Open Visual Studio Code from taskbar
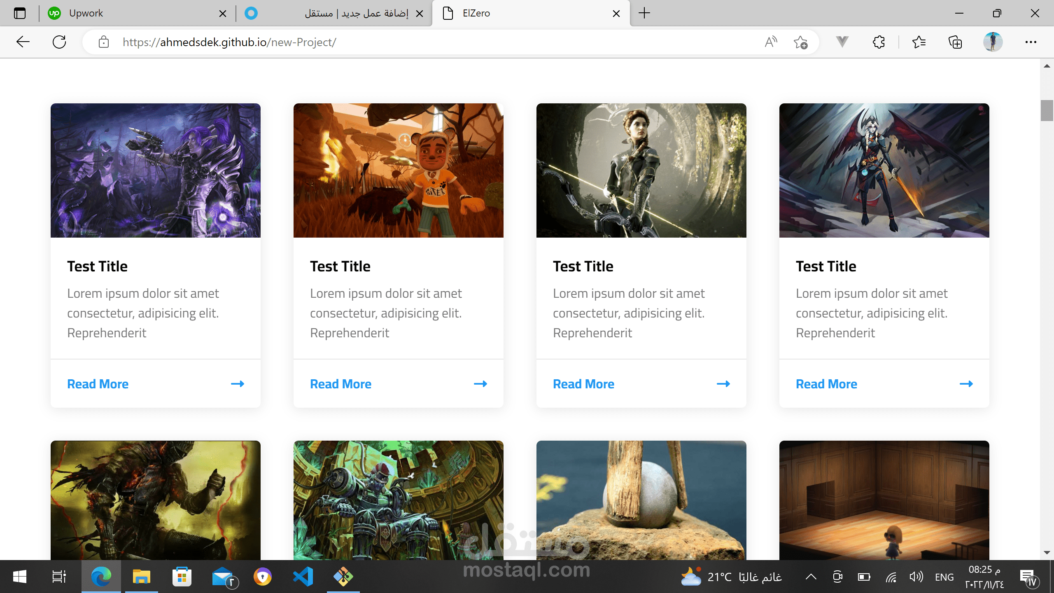Image resolution: width=1054 pixels, height=593 pixels. [x=303, y=577]
